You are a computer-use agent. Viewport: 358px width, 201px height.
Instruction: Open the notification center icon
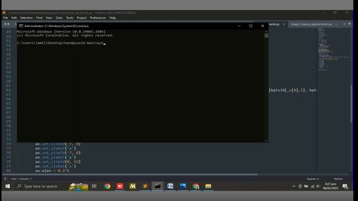(346, 186)
